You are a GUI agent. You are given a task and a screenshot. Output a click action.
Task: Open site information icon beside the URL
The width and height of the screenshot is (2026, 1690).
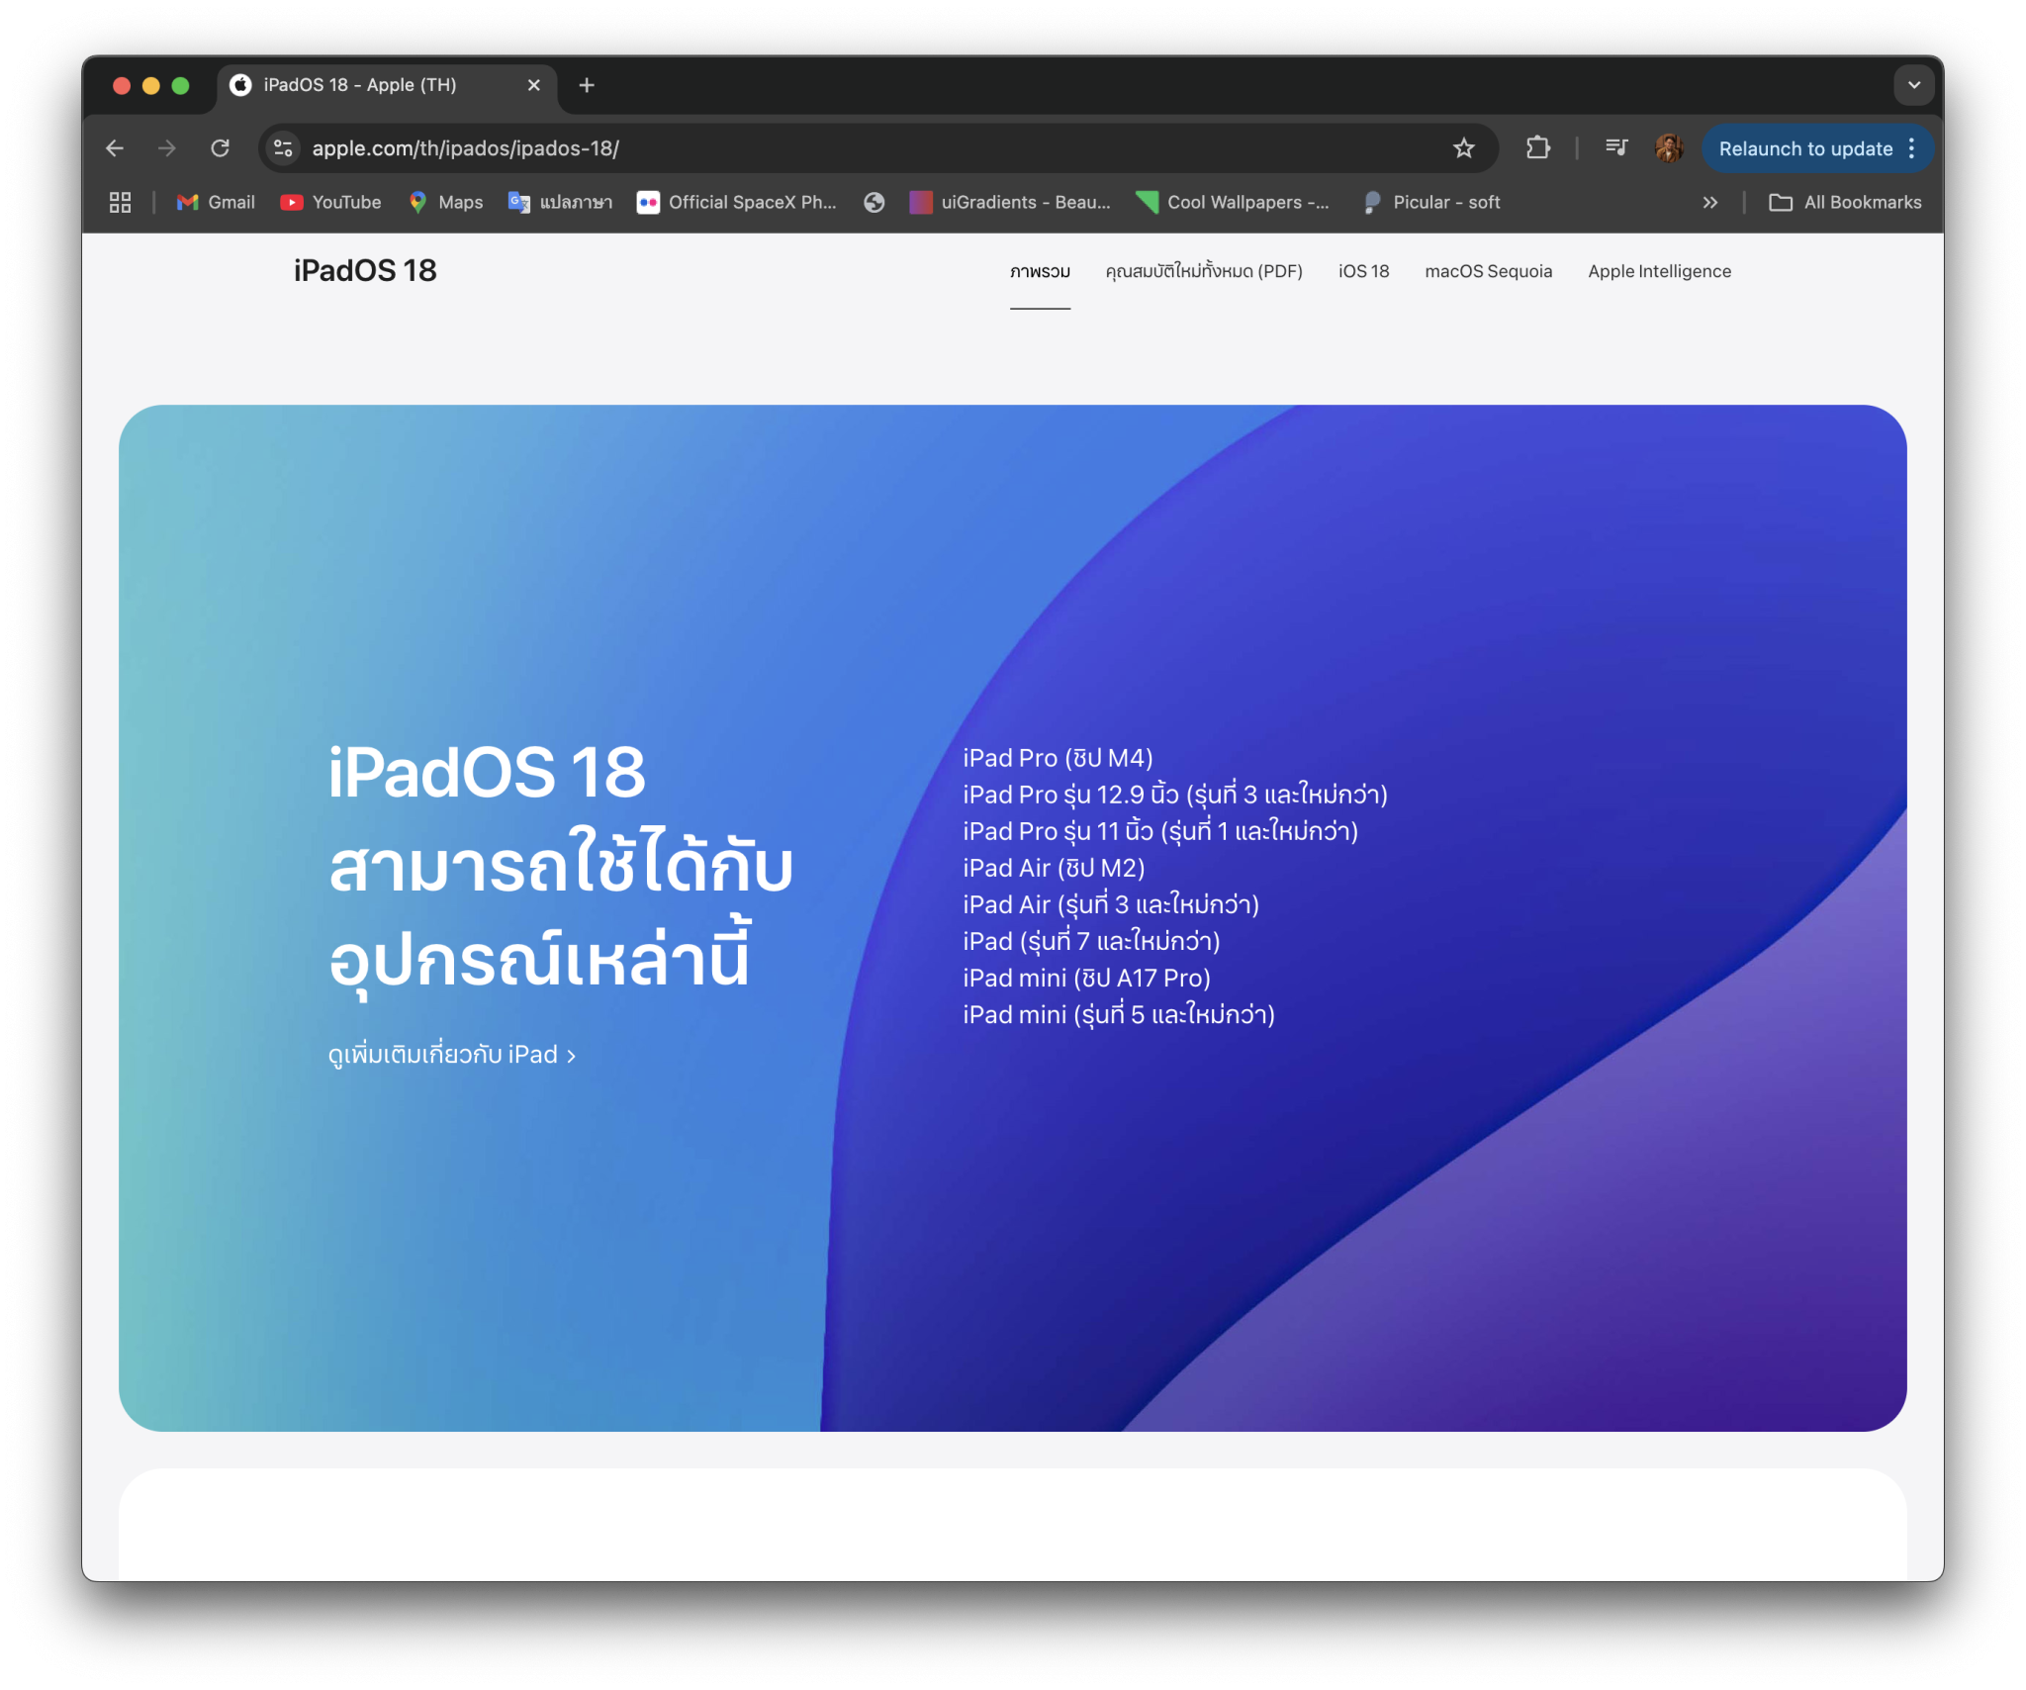pos(283,148)
